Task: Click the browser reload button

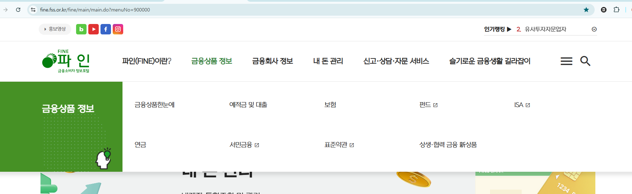Action: click(x=18, y=10)
